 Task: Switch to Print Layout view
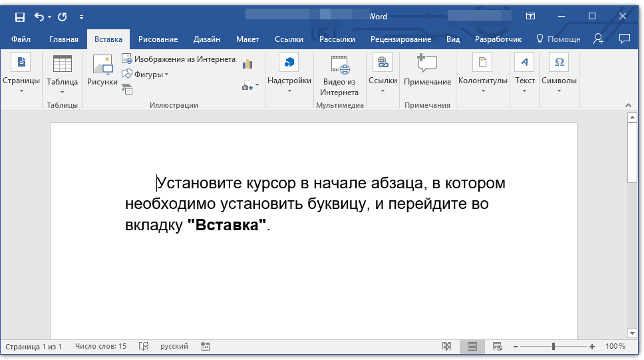[x=472, y=347]
